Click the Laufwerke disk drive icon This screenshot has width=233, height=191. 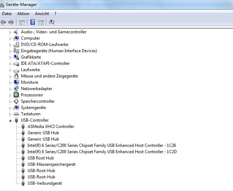[x=16, y=70]
